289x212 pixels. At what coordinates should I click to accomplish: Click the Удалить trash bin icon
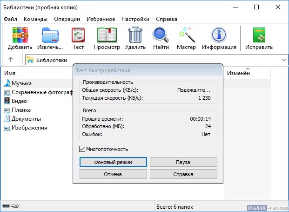click(x=135, y=34)
